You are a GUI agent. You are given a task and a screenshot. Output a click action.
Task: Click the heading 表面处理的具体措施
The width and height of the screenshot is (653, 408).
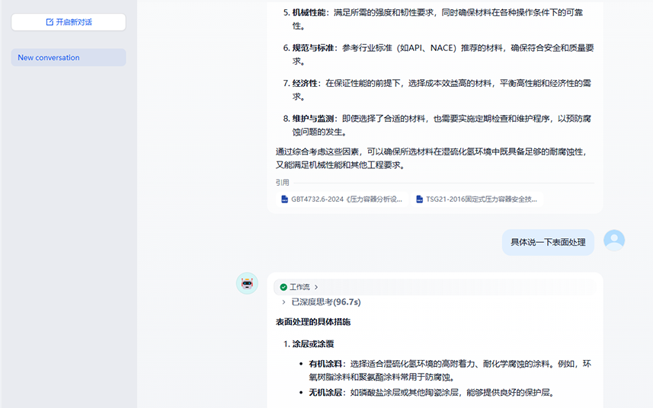[x=312, y=322]
